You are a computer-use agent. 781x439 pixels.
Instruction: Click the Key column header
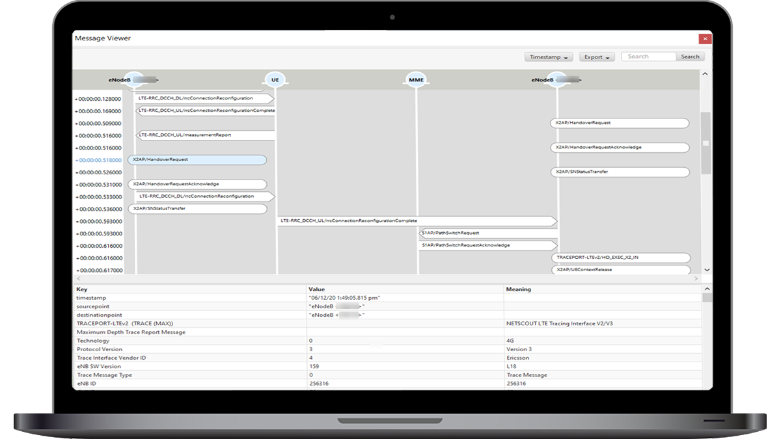pos(82,289)
